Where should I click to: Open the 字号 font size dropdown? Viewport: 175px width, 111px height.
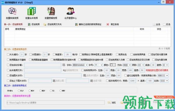coord(99,65)
